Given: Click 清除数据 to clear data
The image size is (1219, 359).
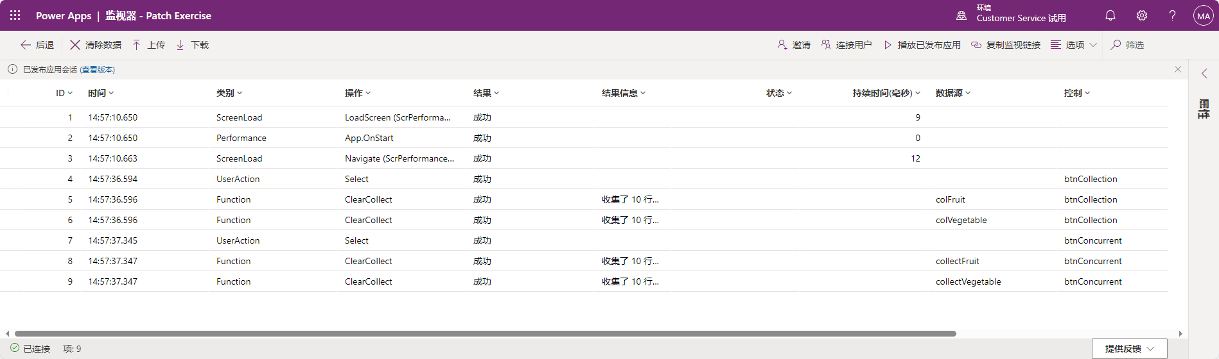Looking at the screenshot, I should coord(96,45).
